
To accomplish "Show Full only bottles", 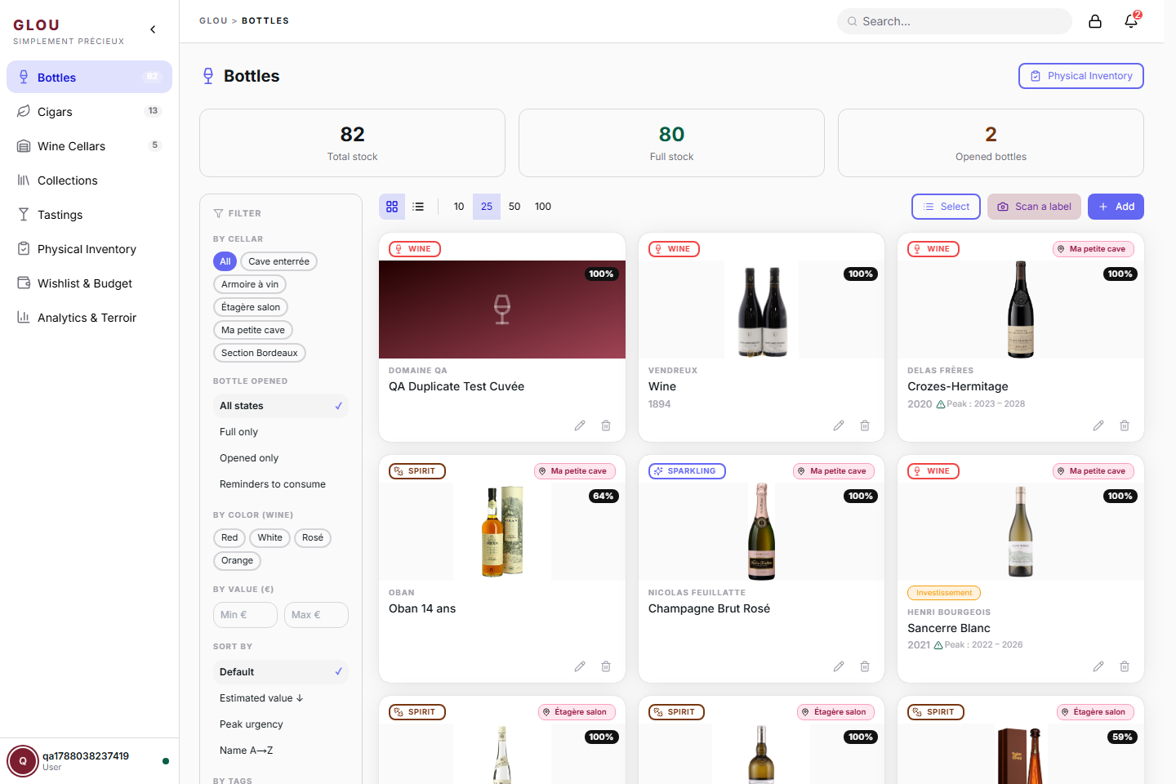I will tap(280, 432).
